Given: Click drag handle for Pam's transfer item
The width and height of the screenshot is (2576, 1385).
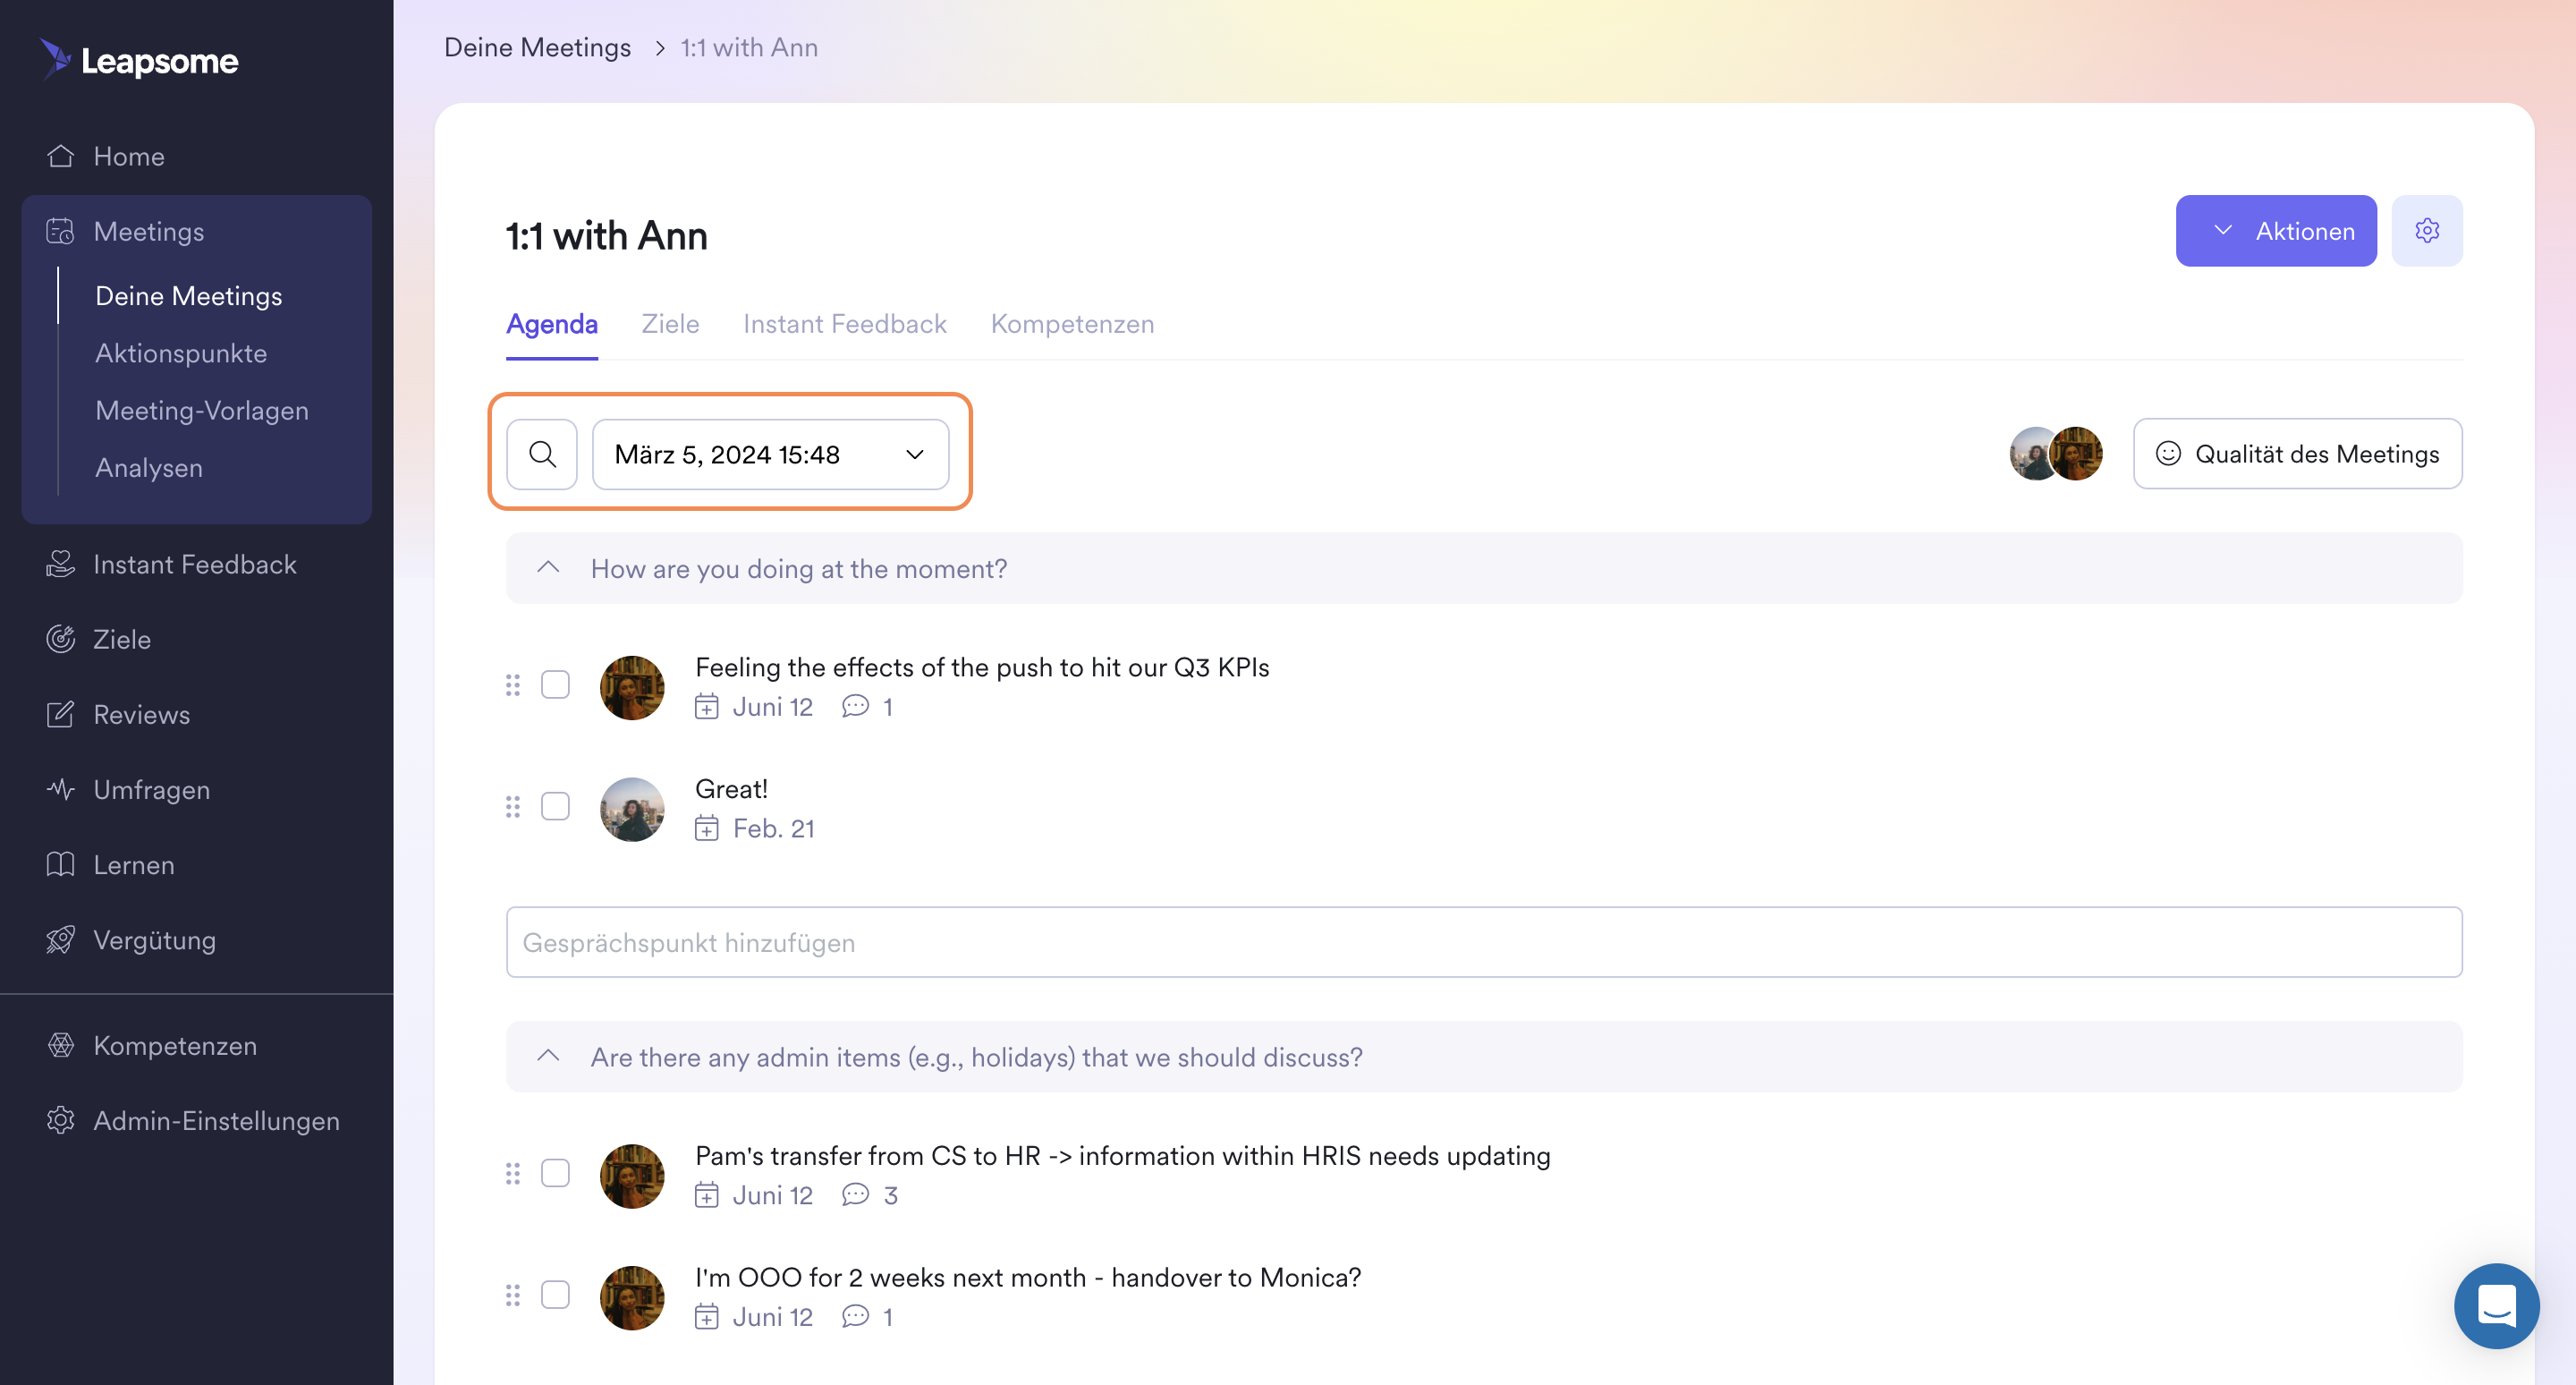Looking at the screenshot, I should coord(513,1174).
